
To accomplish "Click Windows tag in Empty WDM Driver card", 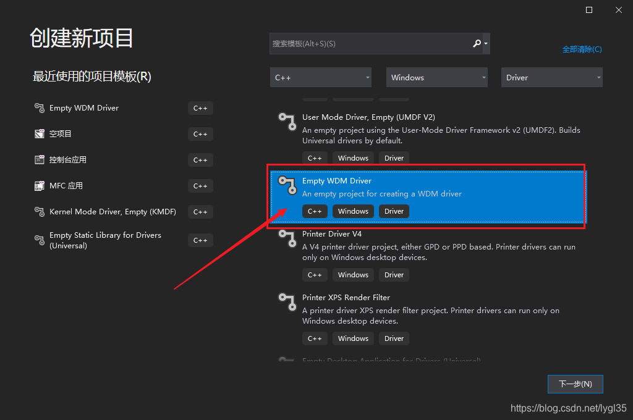I will coord(353,211).
